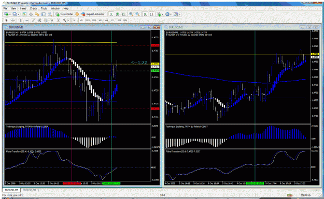Click the New Order button

click(x=64, y=14)
